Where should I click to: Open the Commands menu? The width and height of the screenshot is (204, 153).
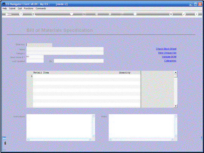[41, 8]
